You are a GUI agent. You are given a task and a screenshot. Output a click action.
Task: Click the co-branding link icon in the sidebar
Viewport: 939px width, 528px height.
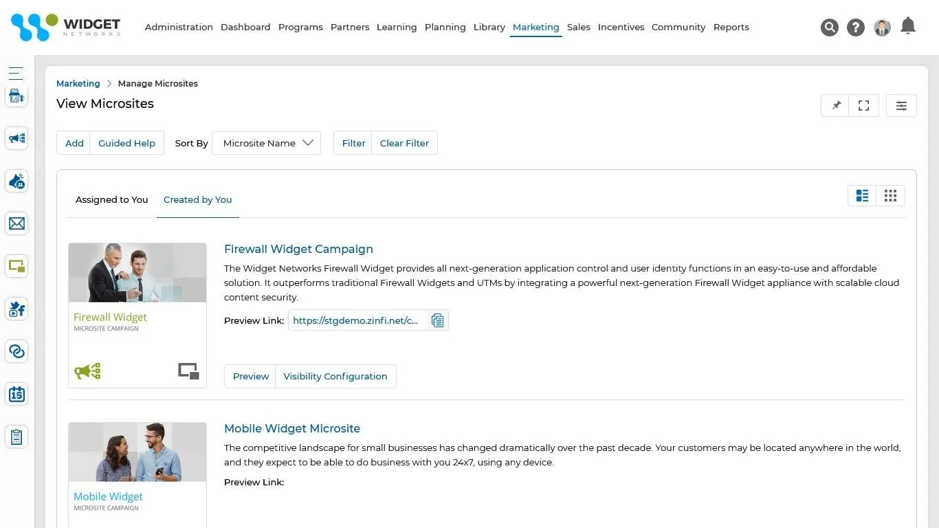[x=16, y=351]
